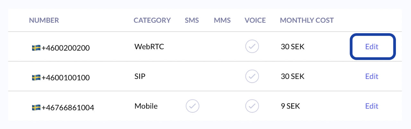The height and width of the screenshot is (129, 411).
Task: Toggle Voice checkmark for Mobile number
Action: click(x=252, y=106)
